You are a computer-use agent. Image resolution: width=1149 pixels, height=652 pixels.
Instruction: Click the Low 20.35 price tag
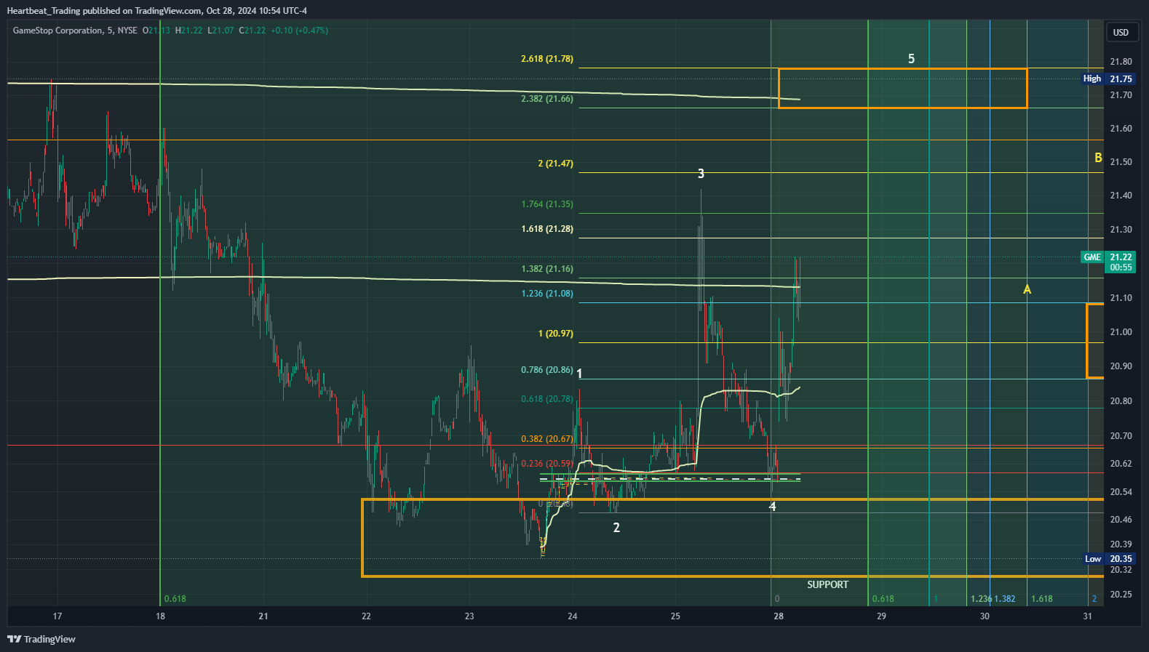click(x=1109, y=559)
